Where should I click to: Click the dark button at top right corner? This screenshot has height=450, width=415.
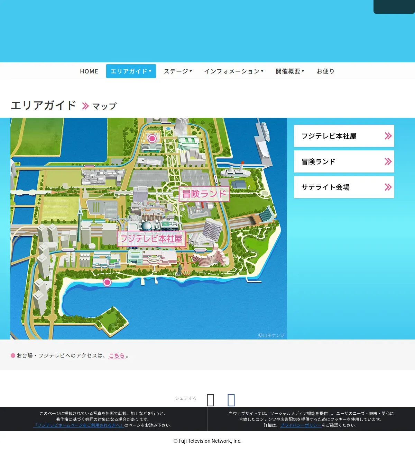click(394, 7)
